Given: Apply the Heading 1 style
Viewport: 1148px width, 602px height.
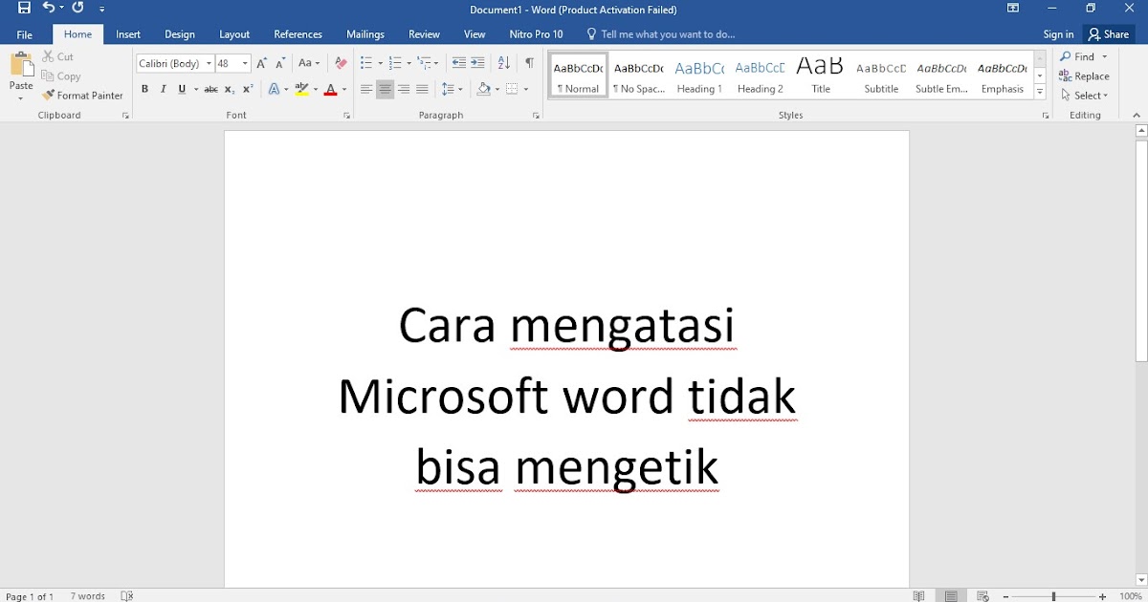Looking at the screenshot, I should click(x=699, y=75).
